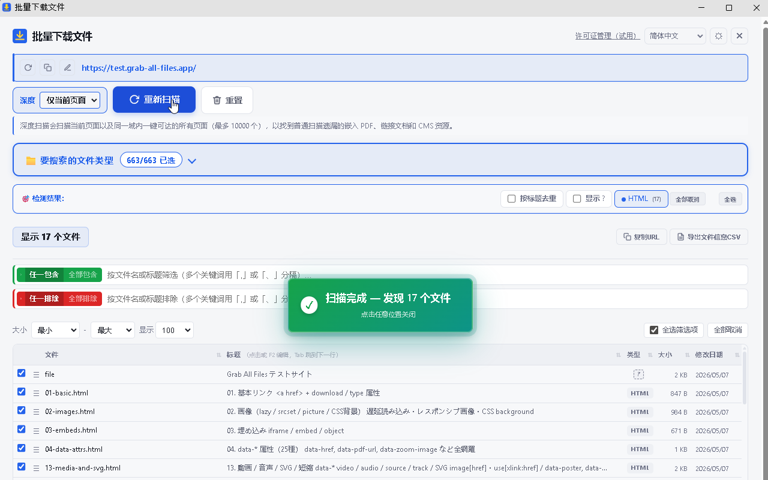
Task: Toggle the HTML (17) type filter
Action: click(641, 199)
